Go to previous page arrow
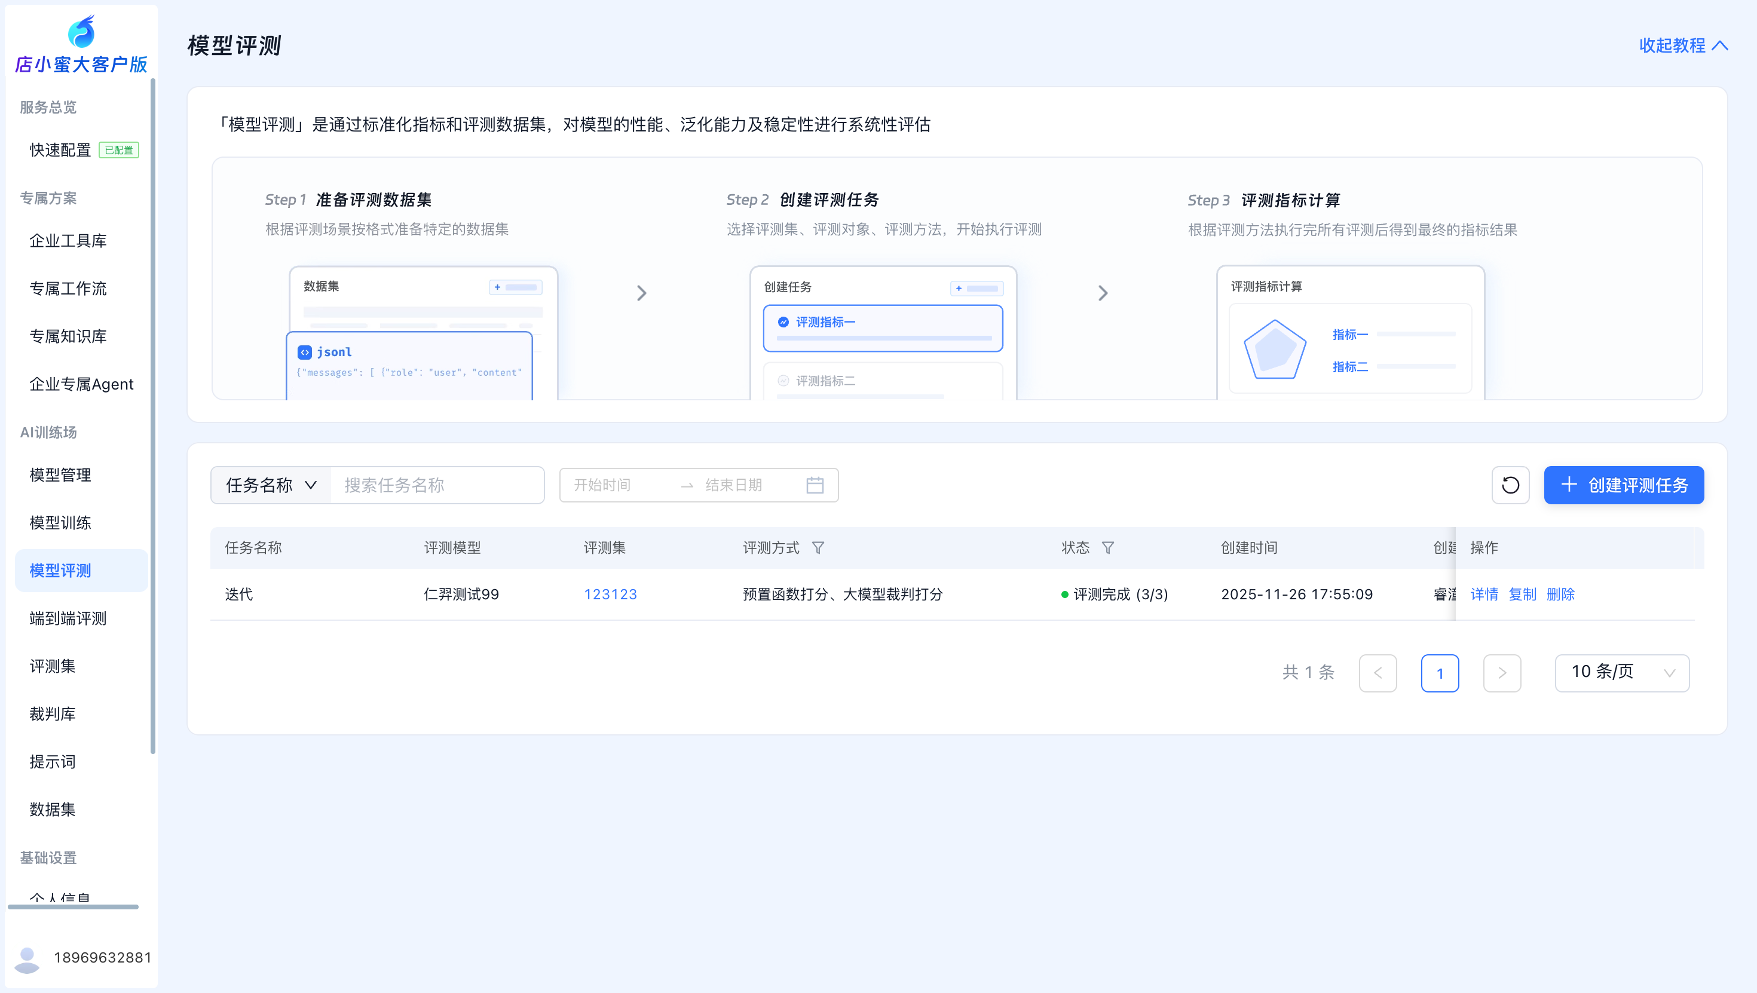Image resolution: width=1757 pixels, height=993 pixels. (1378, 673)
